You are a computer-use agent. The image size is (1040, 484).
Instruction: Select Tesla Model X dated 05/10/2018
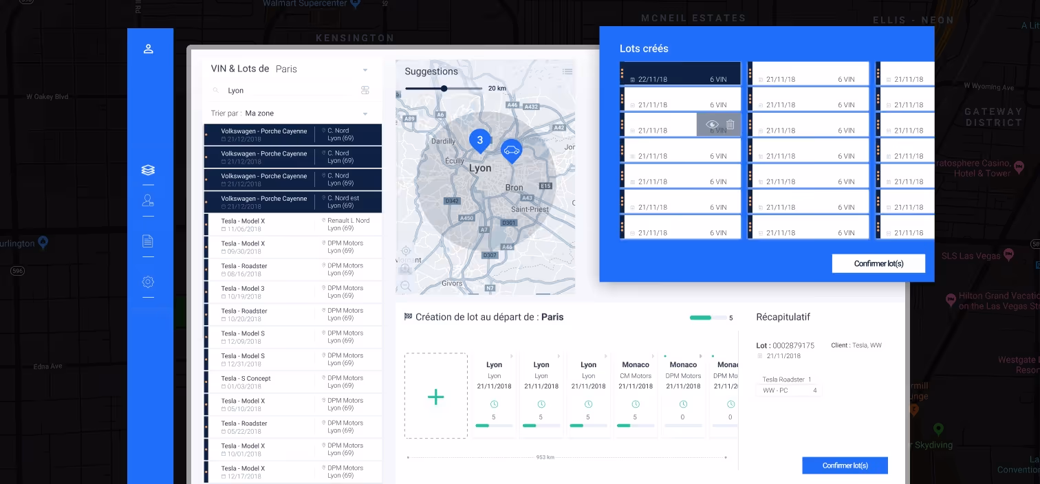coord(293,405)
